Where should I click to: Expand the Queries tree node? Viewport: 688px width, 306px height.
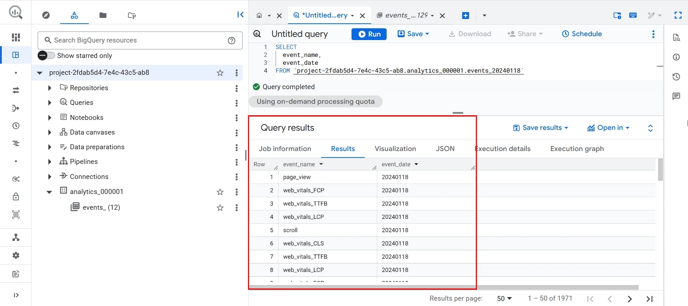[x=50, y=103]
